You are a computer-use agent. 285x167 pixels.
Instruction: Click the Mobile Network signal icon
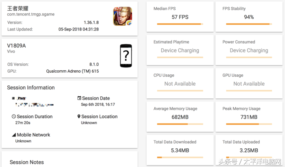[14, 135]
